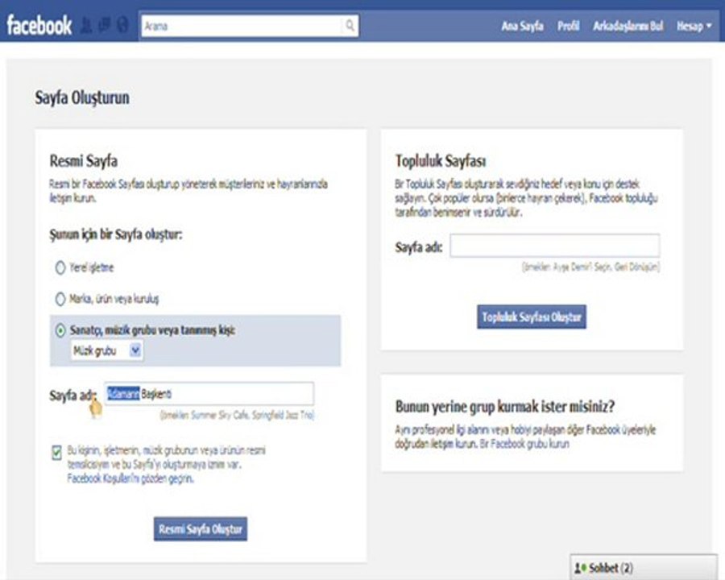Image resolution: width=725 pixels, height=580 pixels.
Task: Select Marka, ürün veya kuruluş option
Action: 60,299
